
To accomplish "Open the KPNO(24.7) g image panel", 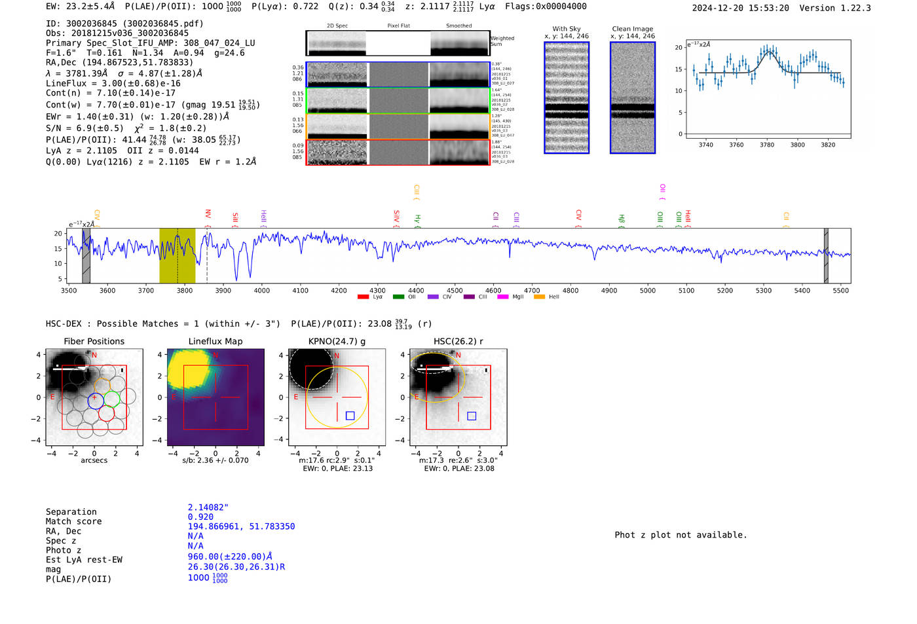I will pos(337,397).
